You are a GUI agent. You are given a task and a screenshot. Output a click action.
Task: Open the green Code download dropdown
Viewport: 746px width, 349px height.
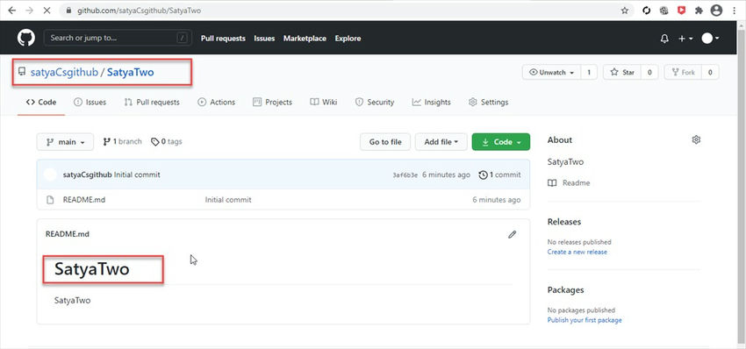coord(501,142)
